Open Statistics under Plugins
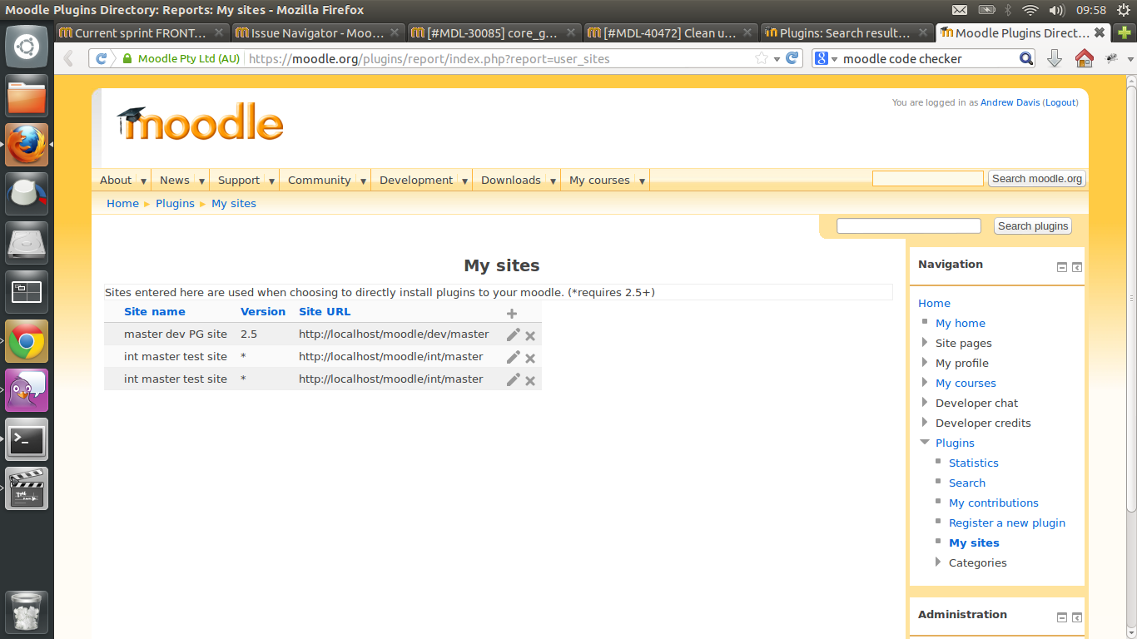The height and width of the screenshot is (639, 1137). [x=974, y=463]
